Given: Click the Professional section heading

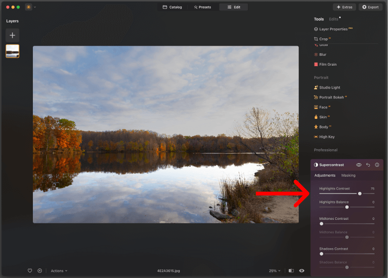Looking at the screenshot, I should coord(326,150).
